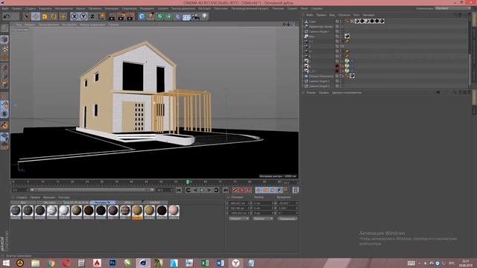Click the blue deformer object icon
The width and height of the screenshot is (477, 268).
point(177,16)
